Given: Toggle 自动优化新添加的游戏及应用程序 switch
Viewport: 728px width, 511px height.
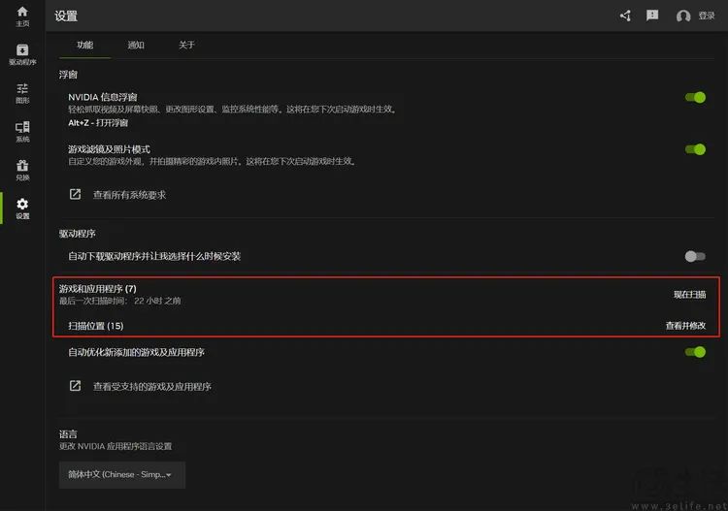Looking at the screenshot, I should click(695, 352).
